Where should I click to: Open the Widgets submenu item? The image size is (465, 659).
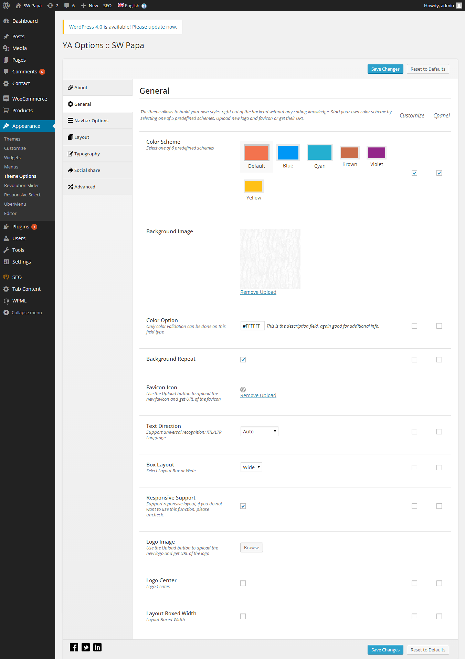tap(12, 157)
